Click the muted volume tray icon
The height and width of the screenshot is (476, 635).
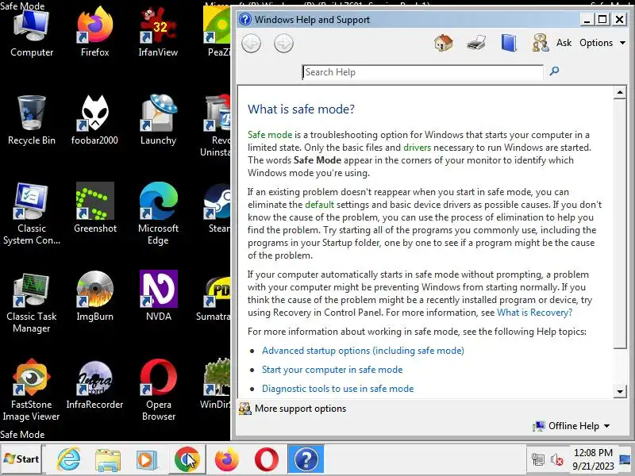557,459
